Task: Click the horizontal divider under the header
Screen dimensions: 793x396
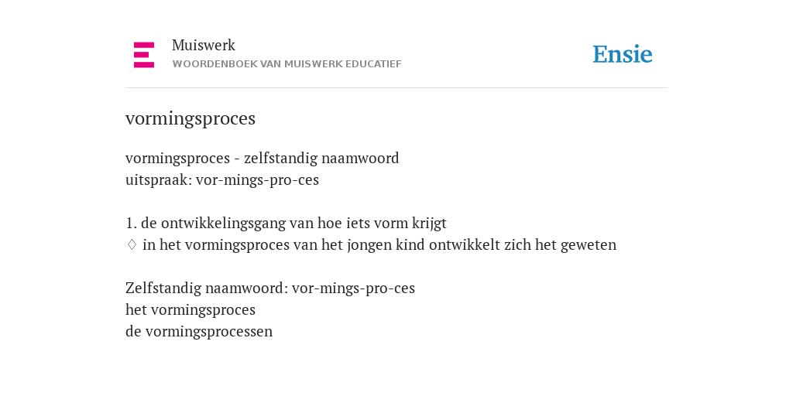Action: click(x=396, y=88)
